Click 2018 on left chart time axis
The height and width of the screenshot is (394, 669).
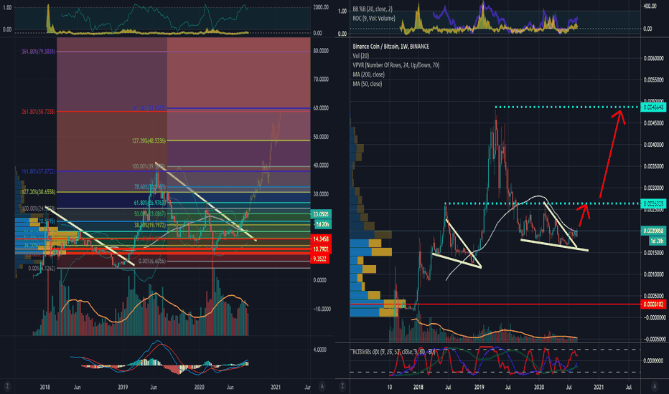coord(45,387)
